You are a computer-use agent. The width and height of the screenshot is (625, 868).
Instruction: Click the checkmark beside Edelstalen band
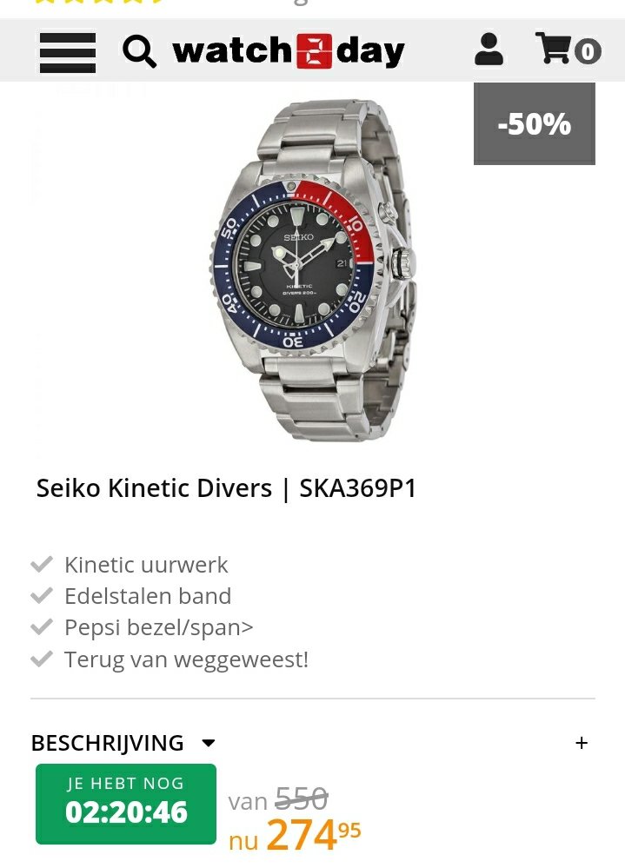42,596
